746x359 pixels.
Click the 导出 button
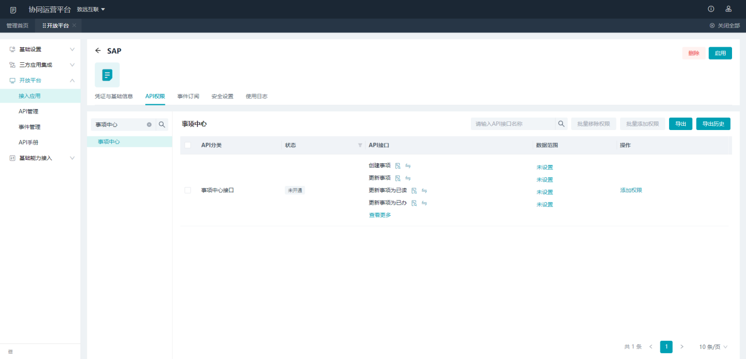(681, 124)
